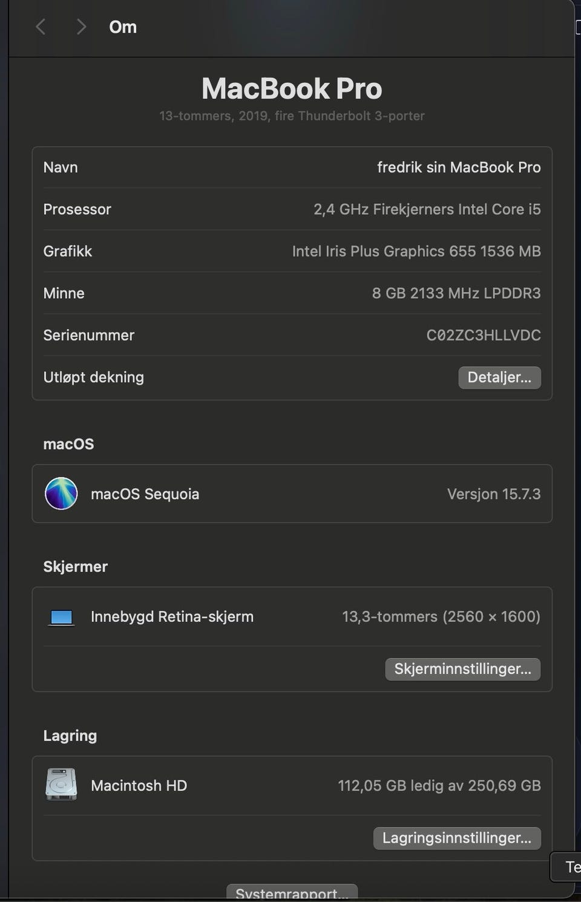The width and height of the screenshot is (581, 902).
Task: Select the model subtitle '13-tommers, 2019'
Action: [x=292, y=116]
